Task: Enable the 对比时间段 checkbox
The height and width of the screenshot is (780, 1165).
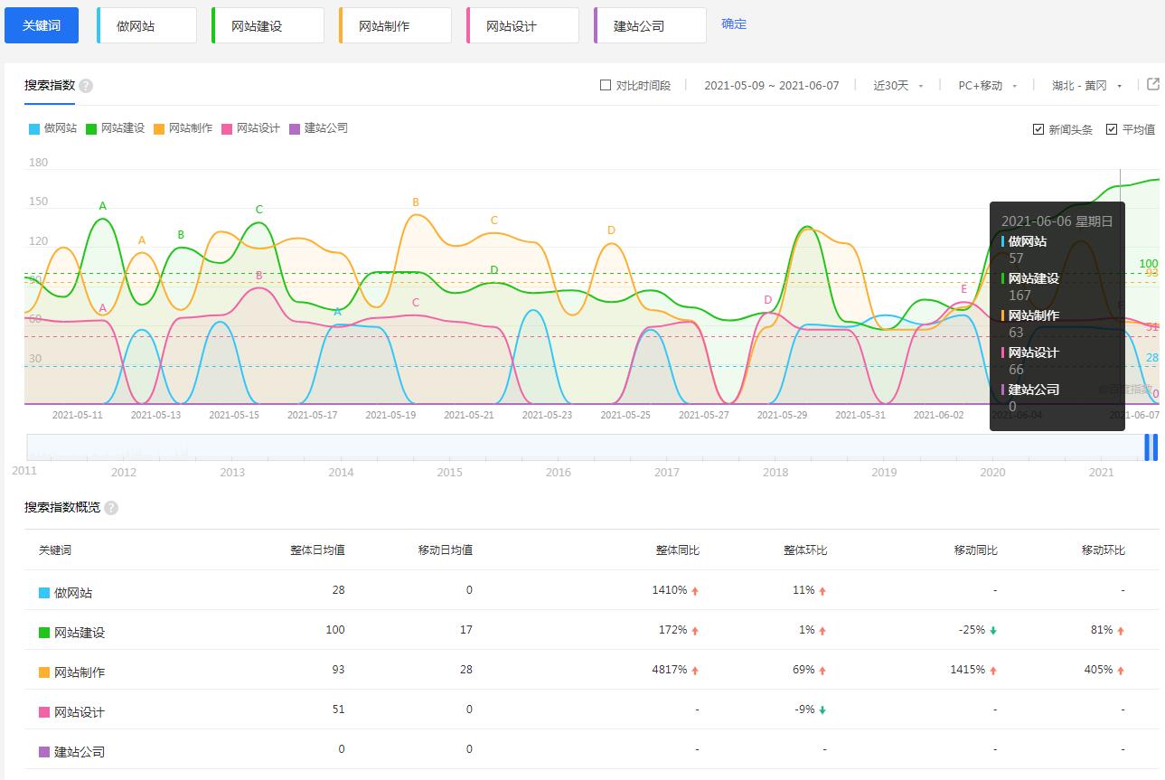Action: tap(606, 86)
